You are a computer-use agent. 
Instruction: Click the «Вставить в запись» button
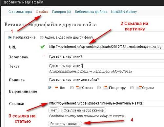[x=65, y=124]
